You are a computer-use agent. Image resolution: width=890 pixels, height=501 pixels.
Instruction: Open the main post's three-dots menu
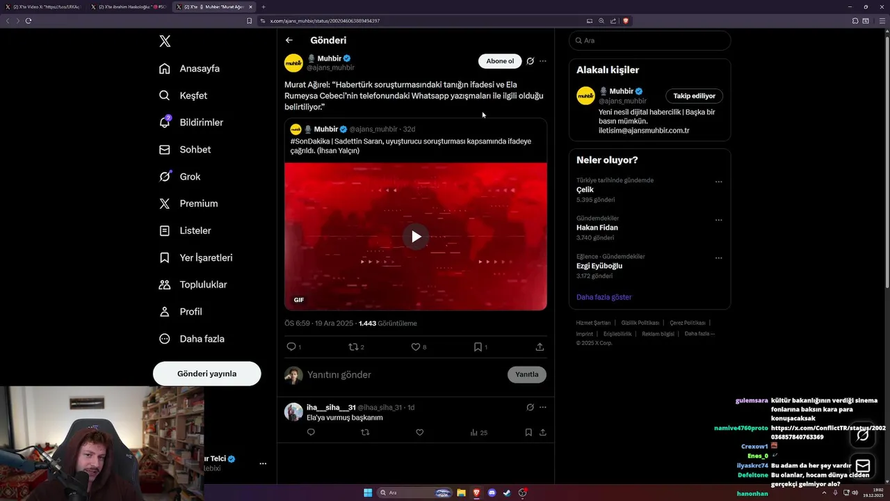pyautogui.click(x=543, y=61)
